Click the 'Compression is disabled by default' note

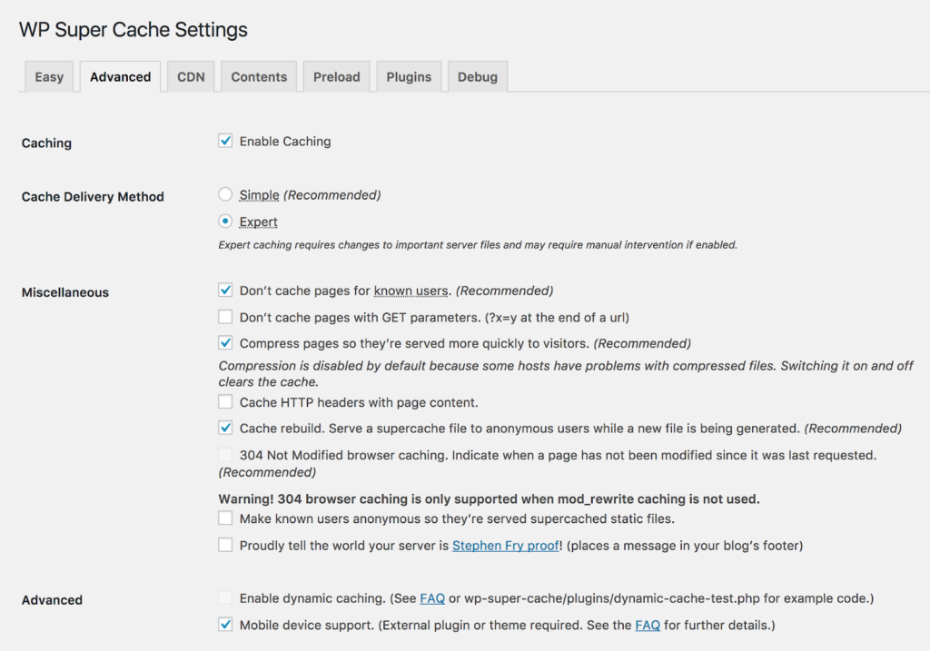[x=565, y=373]
